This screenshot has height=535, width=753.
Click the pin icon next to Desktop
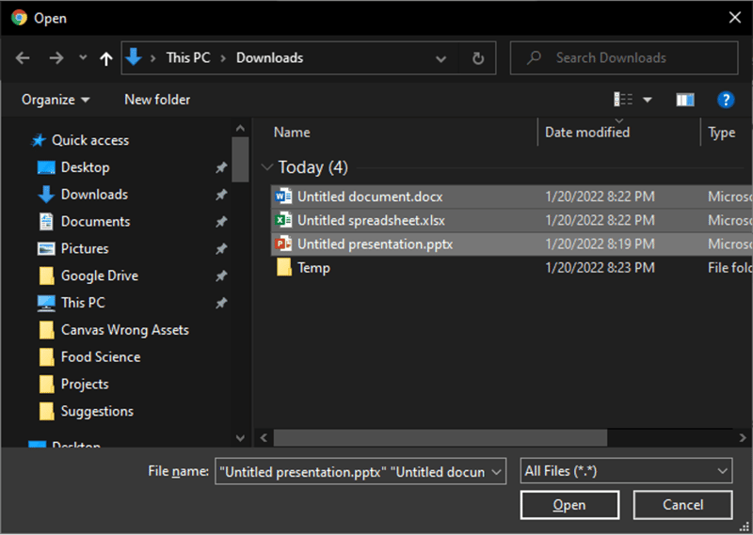221,167
